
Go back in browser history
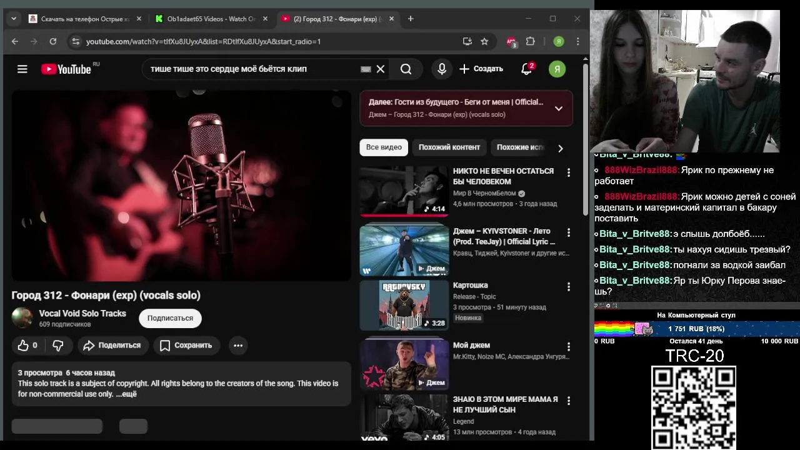click(15, 41)
